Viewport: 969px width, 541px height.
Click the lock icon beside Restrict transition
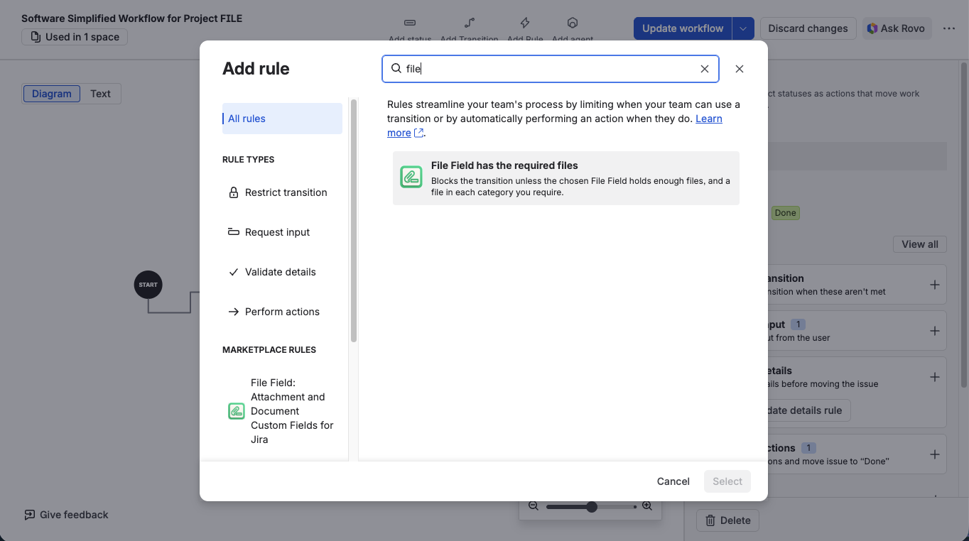tap(233, 192)
